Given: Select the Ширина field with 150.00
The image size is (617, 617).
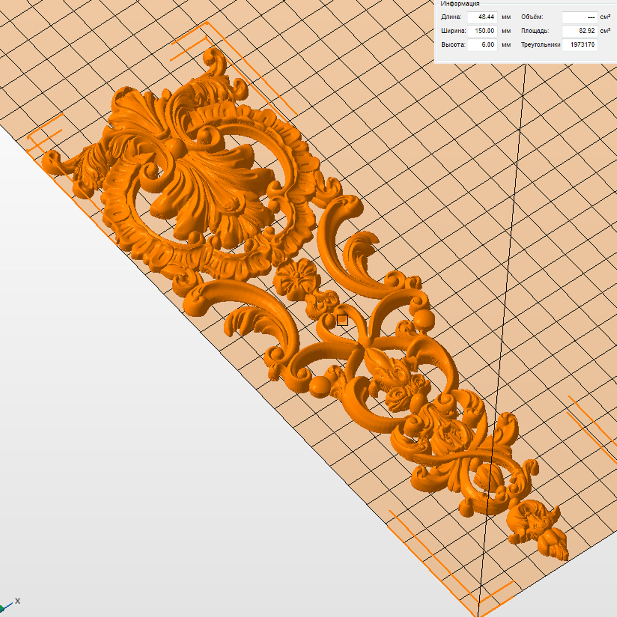Looking at the screenshot, I should pyautogui.click(x=482, y=31).
